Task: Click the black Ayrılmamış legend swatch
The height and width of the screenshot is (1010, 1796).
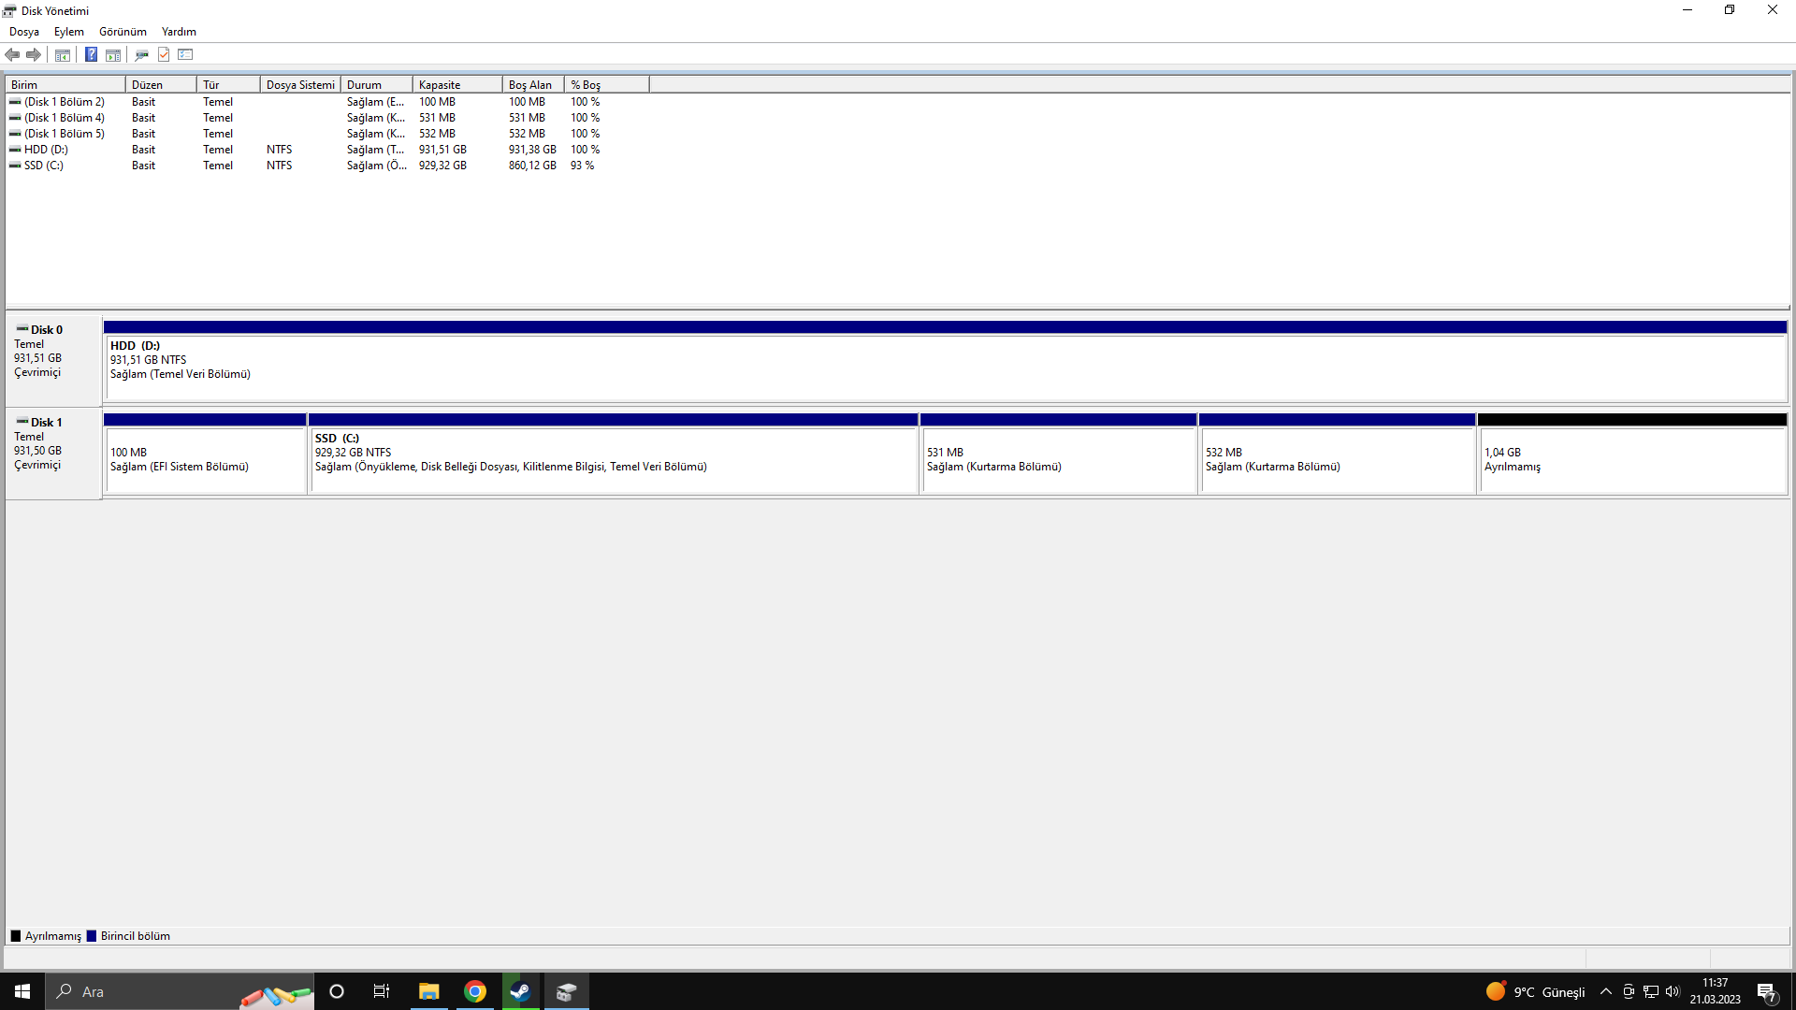Action: pos(16,936)
